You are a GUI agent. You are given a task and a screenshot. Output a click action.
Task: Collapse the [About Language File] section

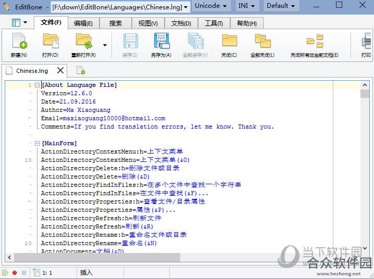37,85
